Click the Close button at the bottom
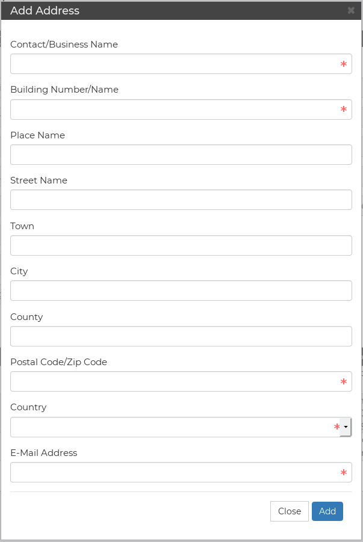 (x=290, y=511)
